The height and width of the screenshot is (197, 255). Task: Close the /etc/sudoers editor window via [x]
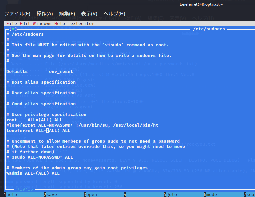tap(13, 29)
